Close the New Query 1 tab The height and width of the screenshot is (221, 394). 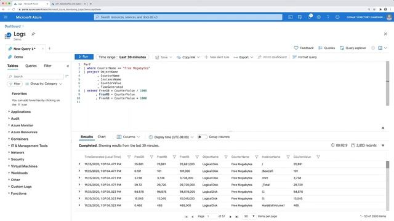(42, 48)
